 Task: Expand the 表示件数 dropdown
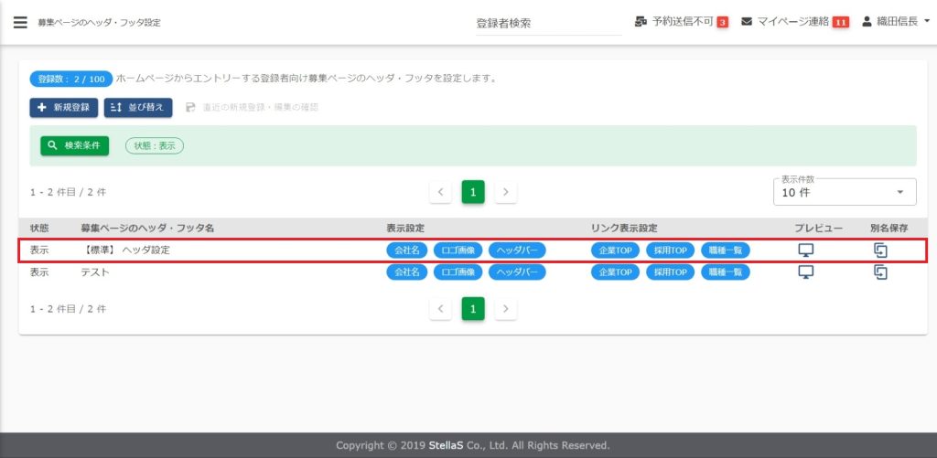(x=844, y=192)
